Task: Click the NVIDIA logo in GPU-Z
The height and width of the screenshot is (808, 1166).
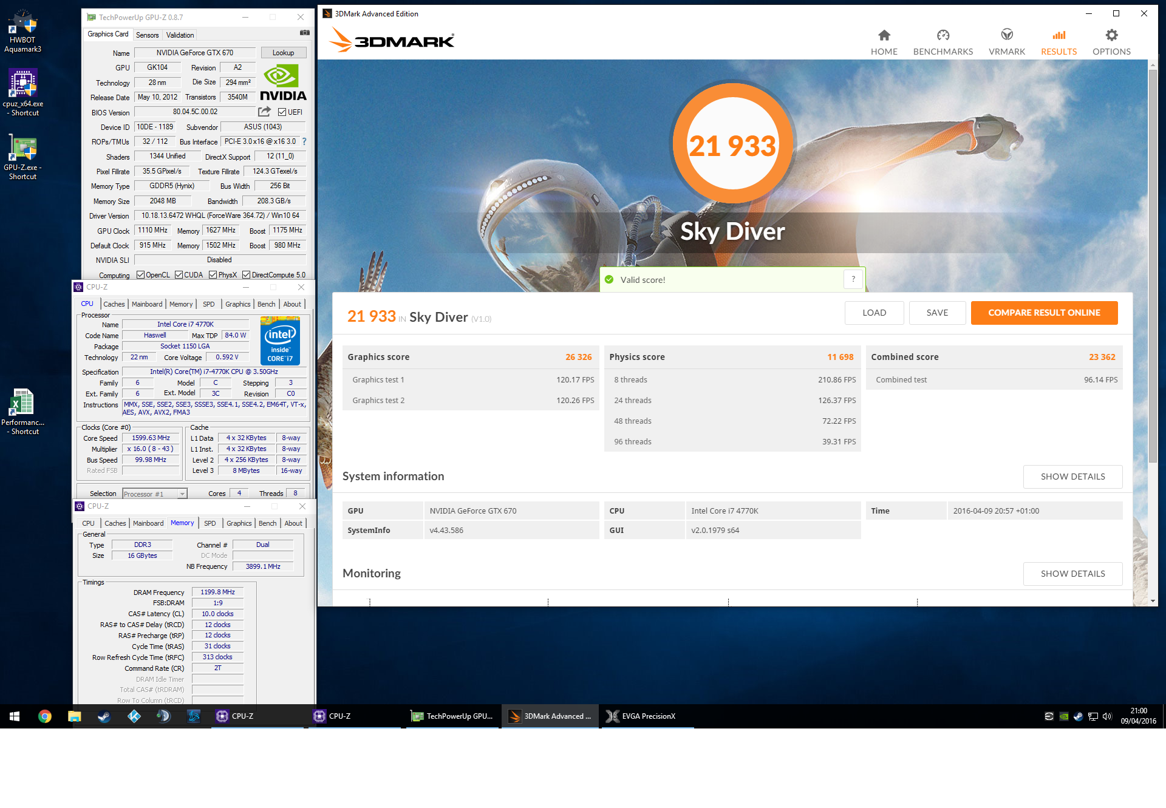Action: [283, 83]
